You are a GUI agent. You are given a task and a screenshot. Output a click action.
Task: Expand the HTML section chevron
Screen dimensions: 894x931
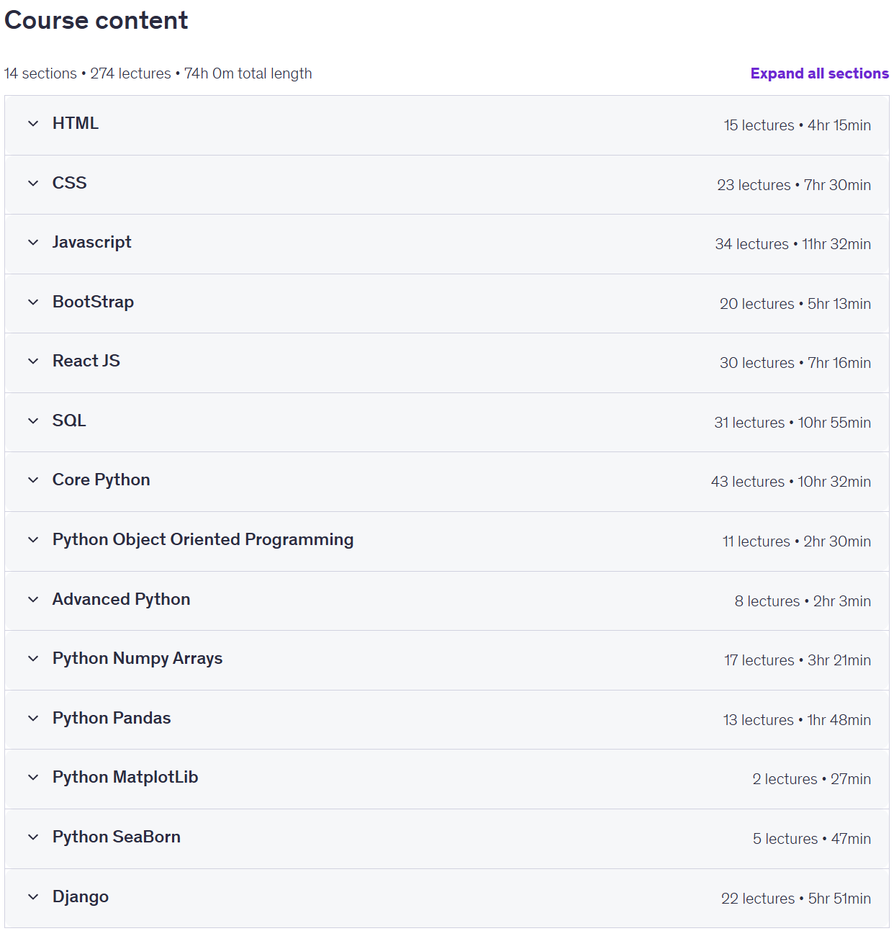(x=33, y=124)
